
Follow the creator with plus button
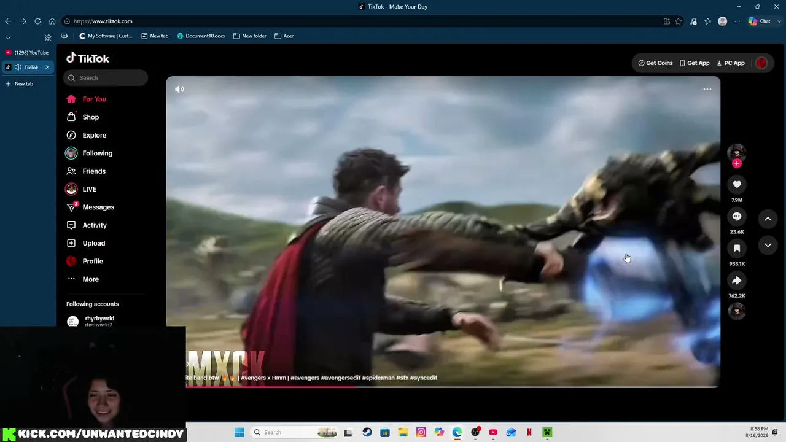click(x=737, y=163)
